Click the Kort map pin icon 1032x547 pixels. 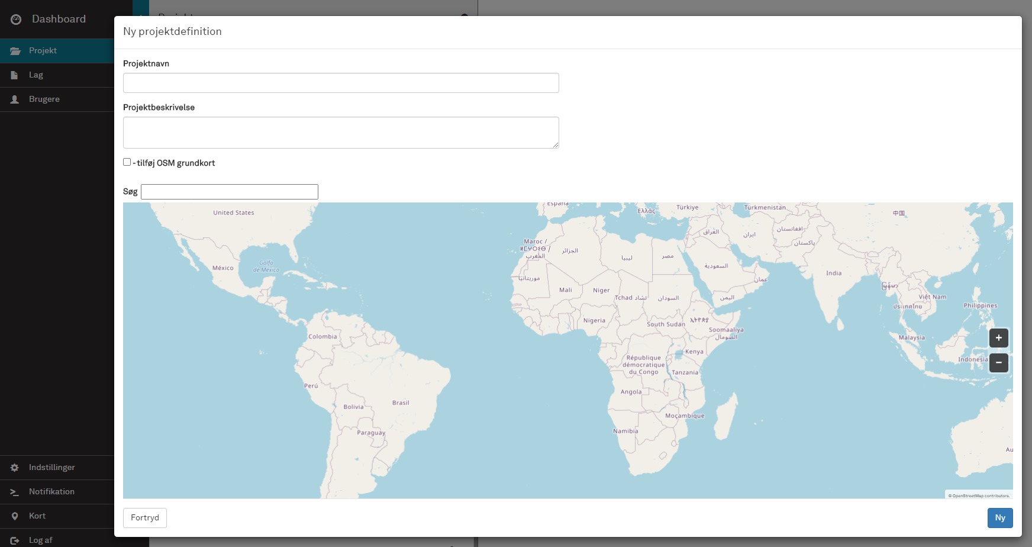(x=15, y=516)
